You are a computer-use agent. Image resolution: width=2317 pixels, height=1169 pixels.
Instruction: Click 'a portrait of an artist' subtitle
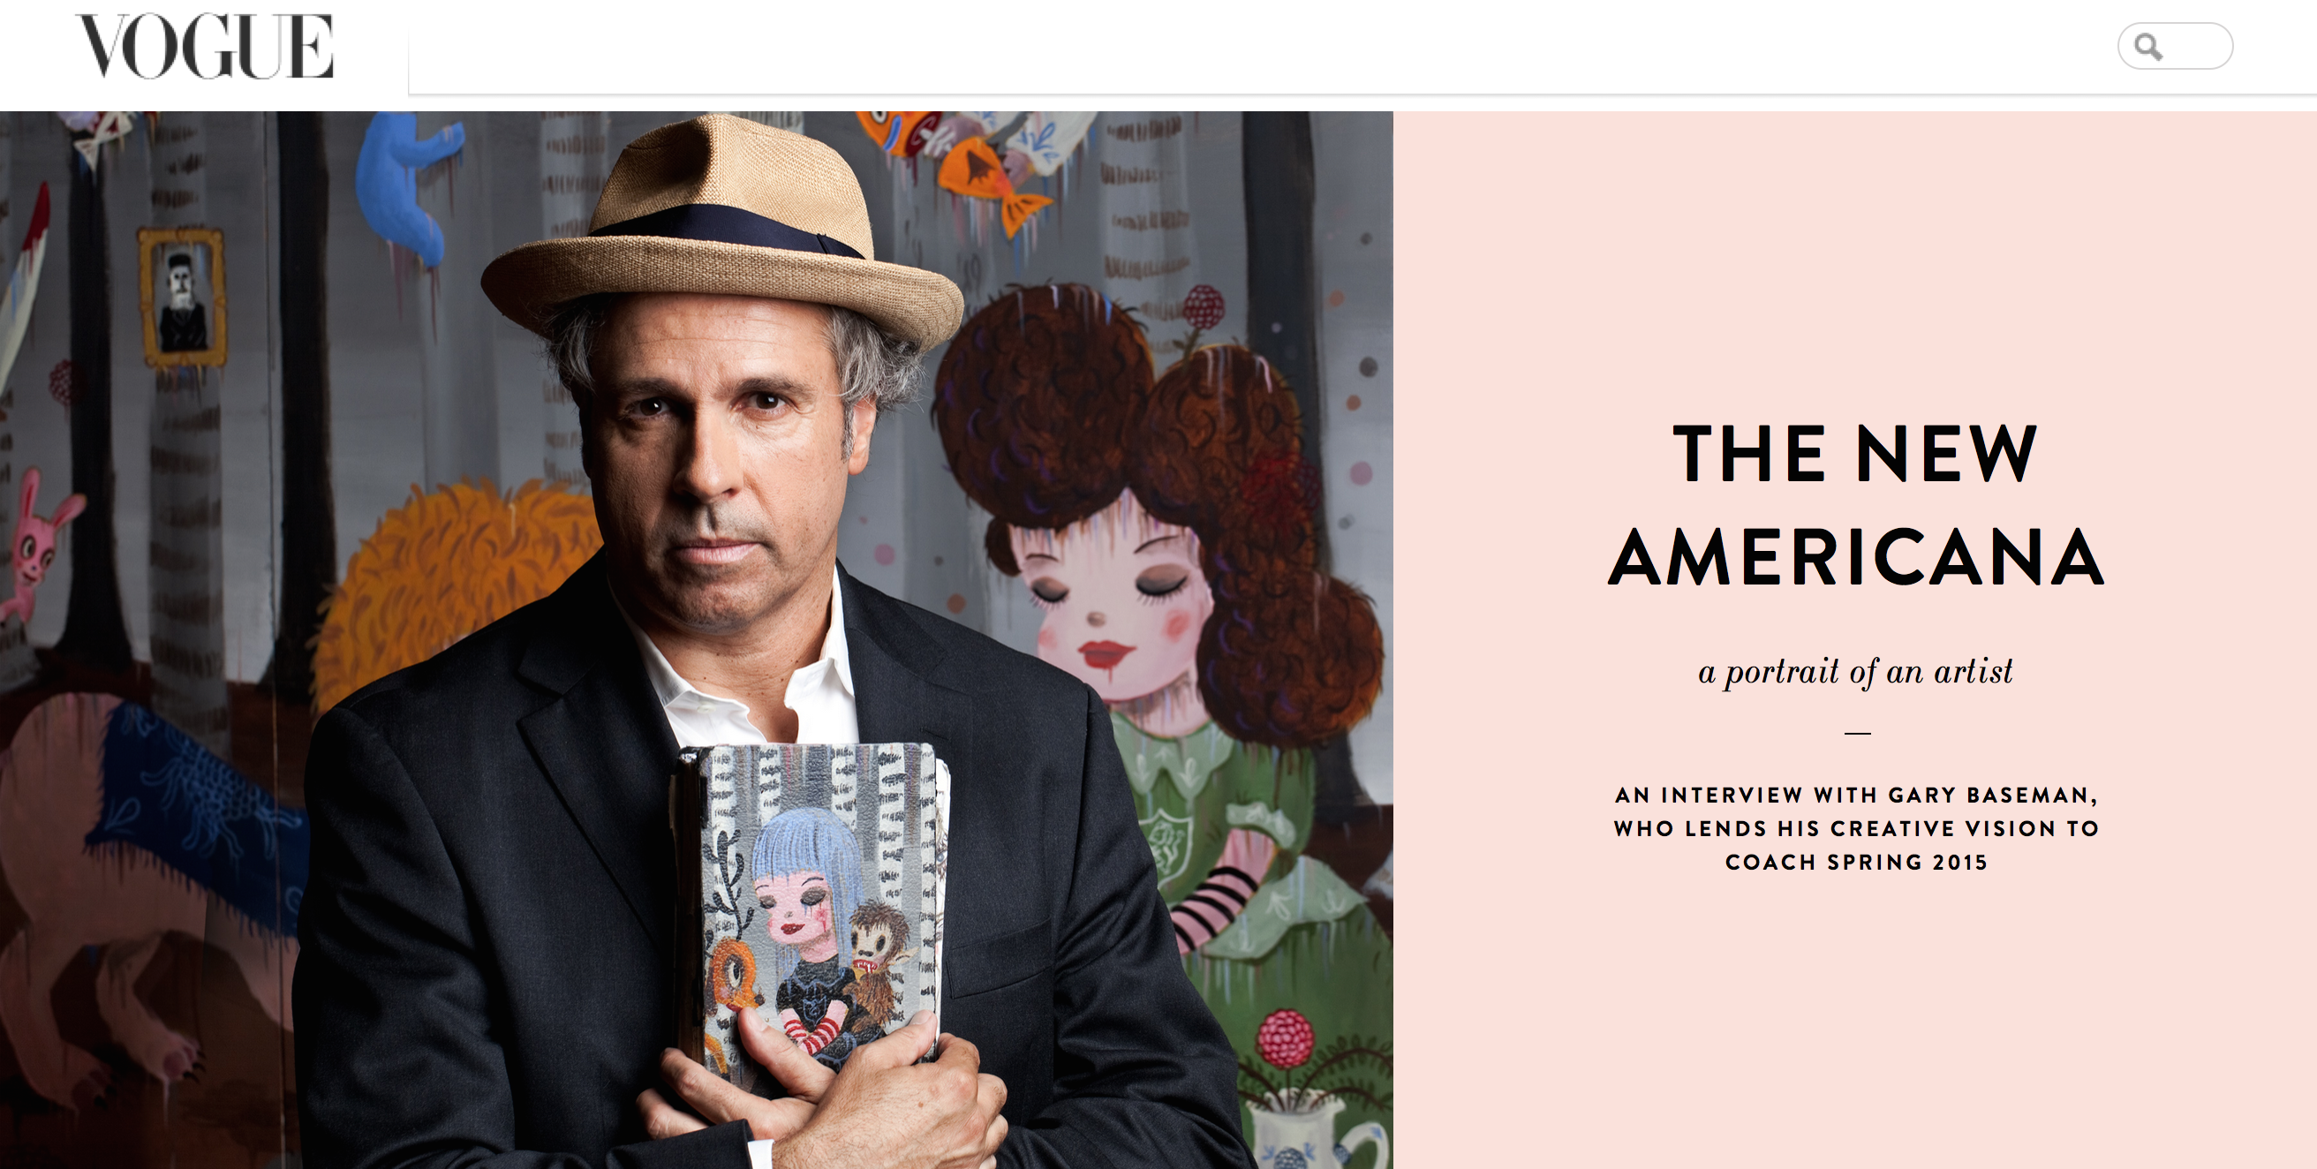[x=1855, y=672]
